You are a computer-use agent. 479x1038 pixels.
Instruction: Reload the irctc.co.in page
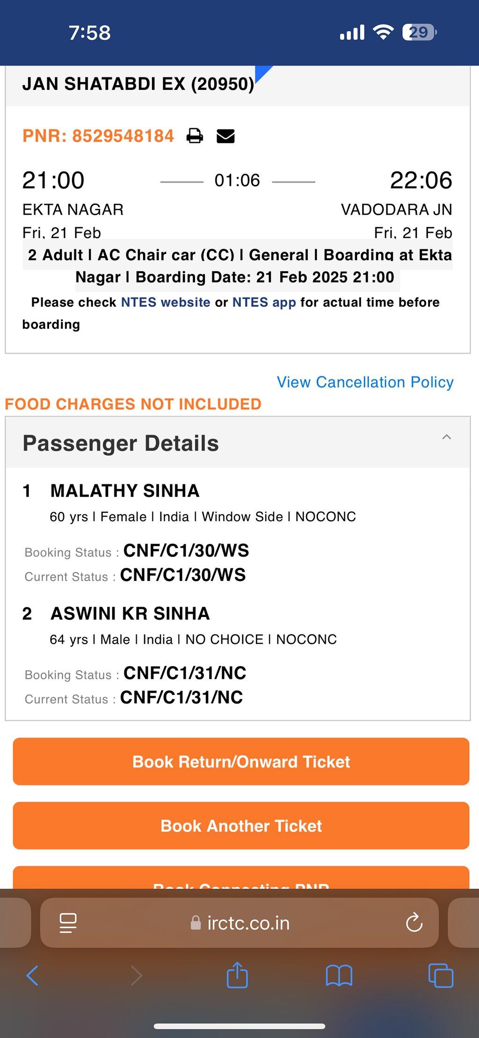414,922
